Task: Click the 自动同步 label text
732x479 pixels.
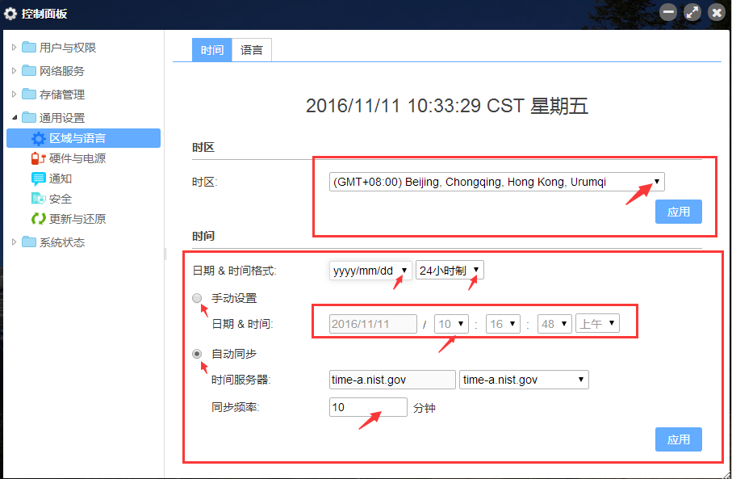Action: coord(234,354)
